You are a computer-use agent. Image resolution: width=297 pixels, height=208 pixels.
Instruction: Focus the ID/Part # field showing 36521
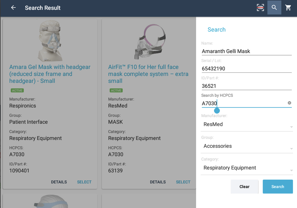point(247,86)
